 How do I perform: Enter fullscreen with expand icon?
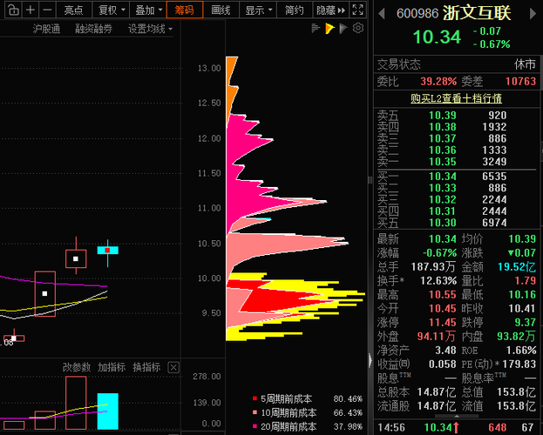click(357, 10)
